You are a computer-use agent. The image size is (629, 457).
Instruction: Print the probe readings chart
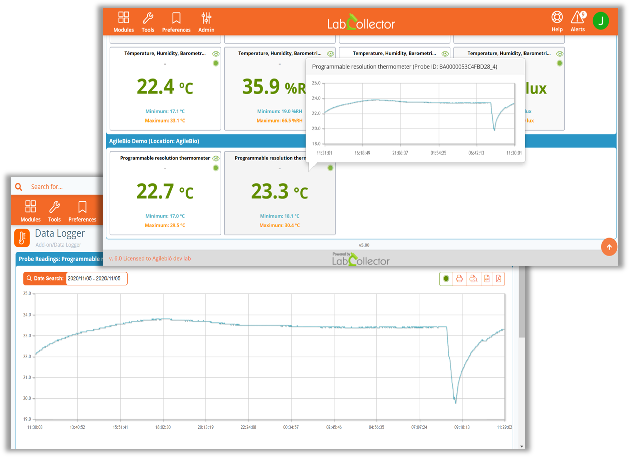459,279
